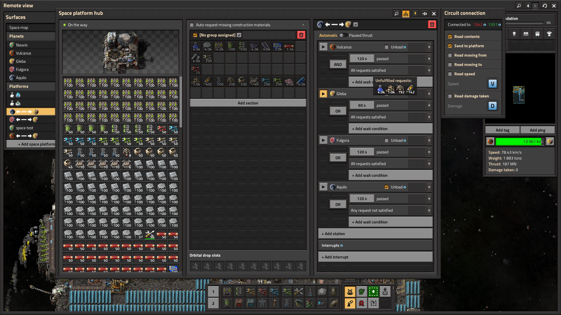The width and height of the screenshot is (561, 315).
Task: Click the green 13 961 km progress bar
Action: point(520,141)
